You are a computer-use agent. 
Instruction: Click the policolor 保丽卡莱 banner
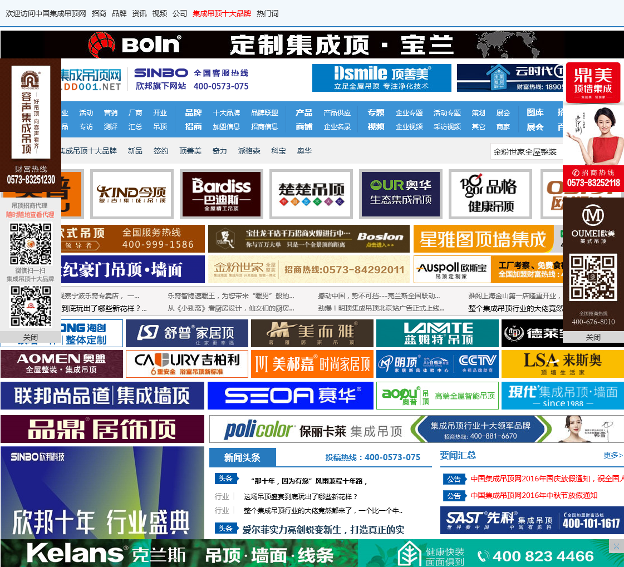point(416,430)
